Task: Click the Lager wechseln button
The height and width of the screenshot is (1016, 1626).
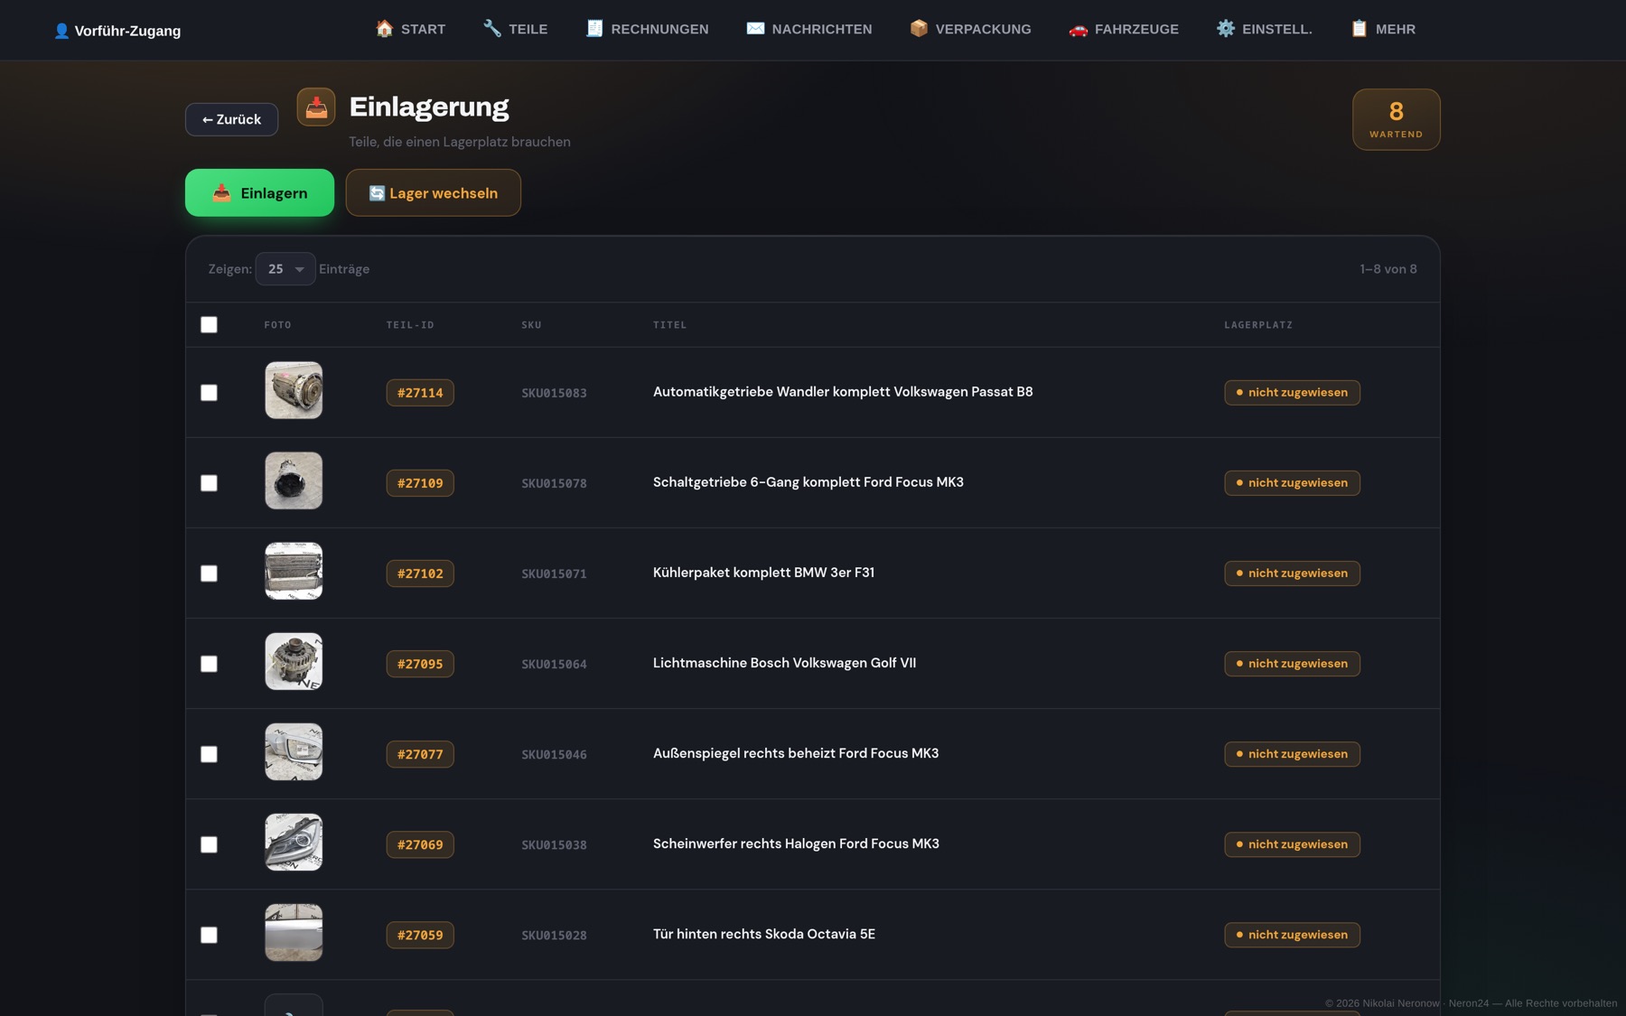Action: tap(434, 193)
